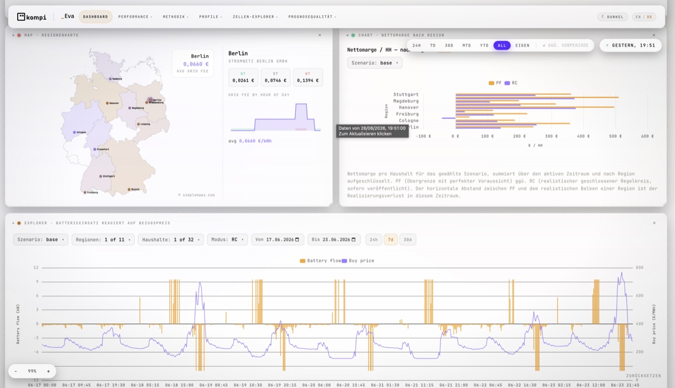Select ALL time range
Image resolution: width=675 pixels, height=388 pixels.
pos(502,45)
